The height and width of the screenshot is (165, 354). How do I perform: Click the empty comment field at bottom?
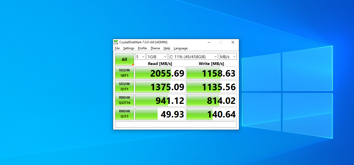pyautogui.click(x=176, y=124)
